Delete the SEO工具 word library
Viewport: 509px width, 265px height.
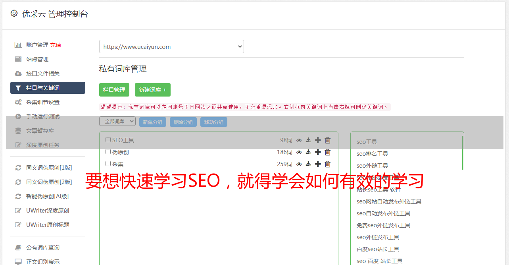(328, 140)
